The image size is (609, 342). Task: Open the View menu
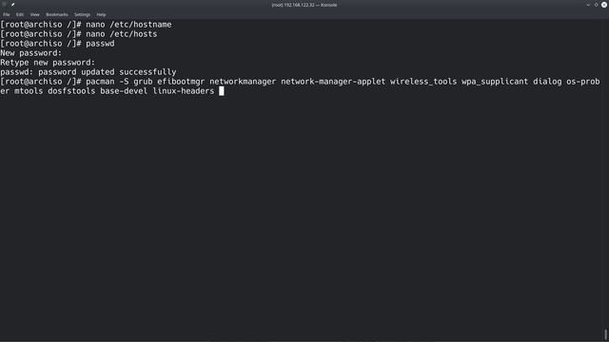35,15
